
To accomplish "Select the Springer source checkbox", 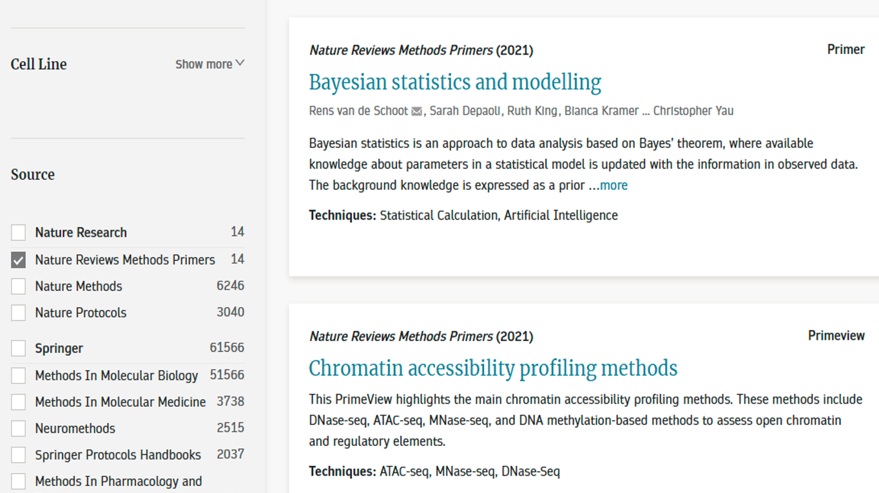I will pyautogui.click(x=19, y=349).
